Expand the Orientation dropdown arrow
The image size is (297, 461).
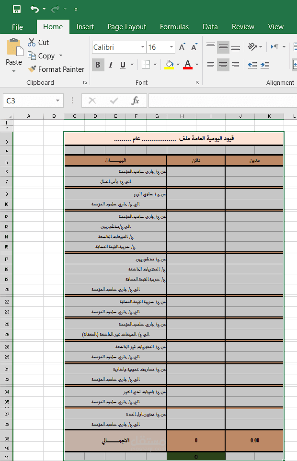(261, 47)
